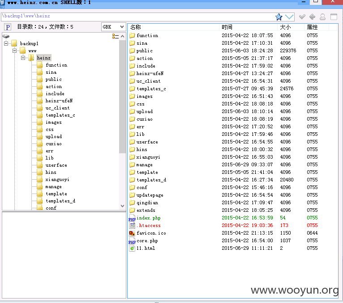Collapse the www tree node
The width and height of the screenshot is (343, 303).
tap(15, 50)
